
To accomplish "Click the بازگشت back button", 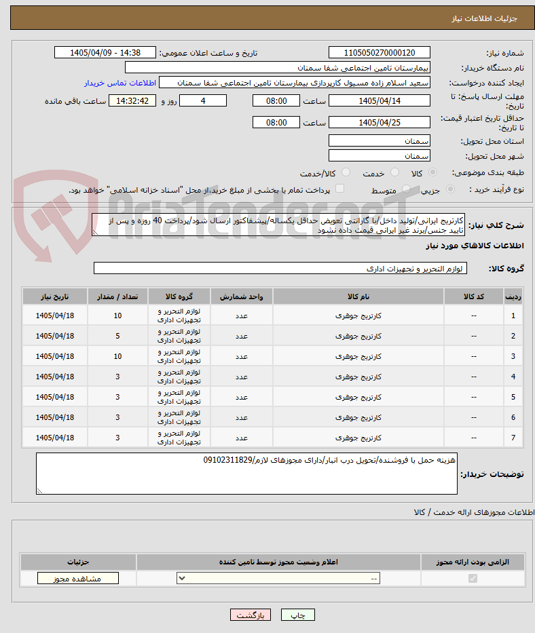I will click(251, 615).
